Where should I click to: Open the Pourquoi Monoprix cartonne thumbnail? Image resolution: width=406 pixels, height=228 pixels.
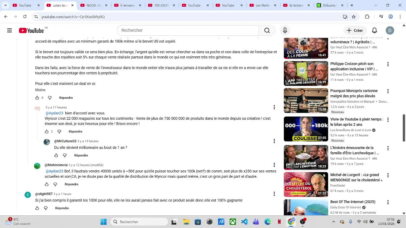[306, 100]
